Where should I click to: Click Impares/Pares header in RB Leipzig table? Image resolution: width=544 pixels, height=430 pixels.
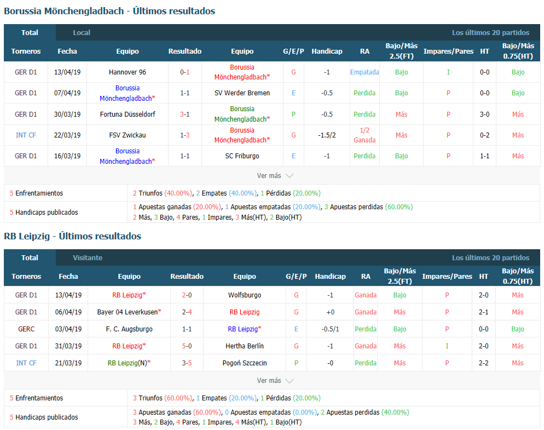pos(447,277)
